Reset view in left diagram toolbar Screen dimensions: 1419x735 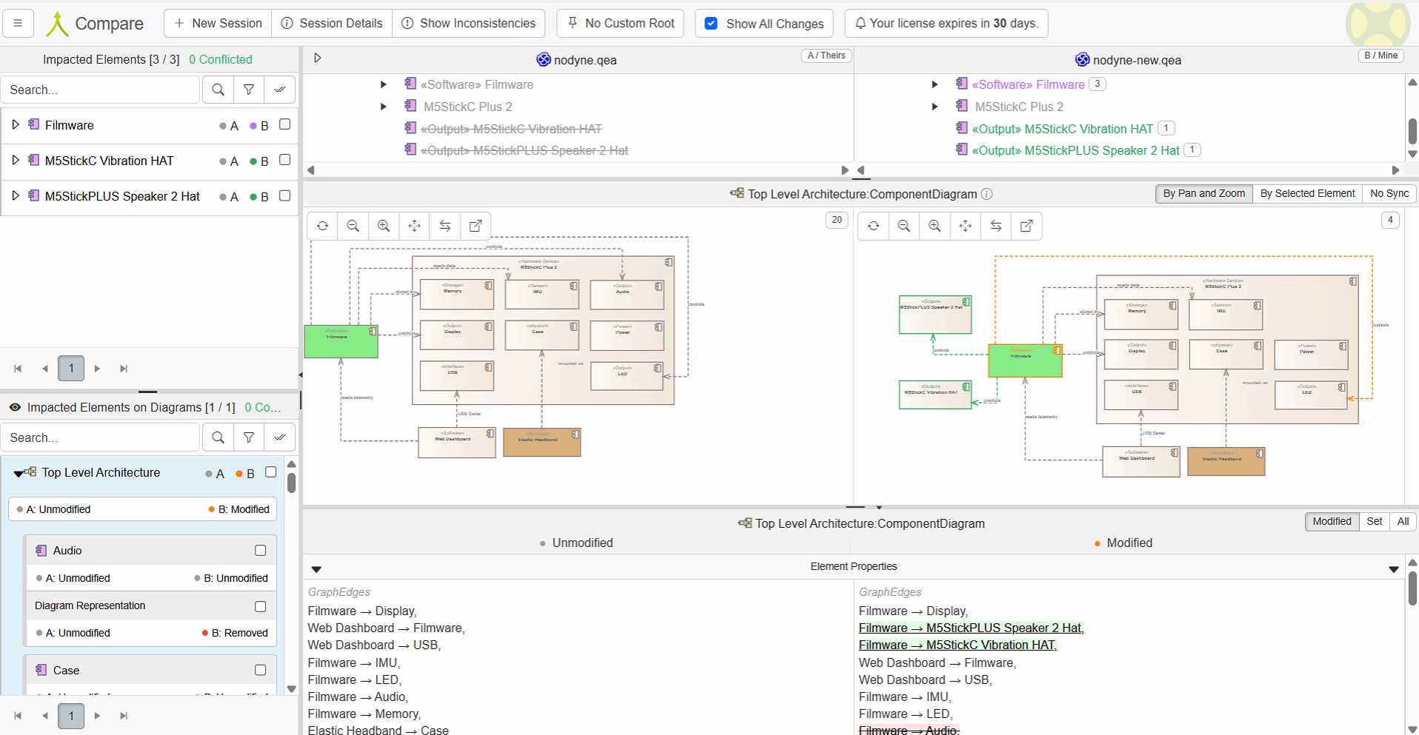(322, 226)
